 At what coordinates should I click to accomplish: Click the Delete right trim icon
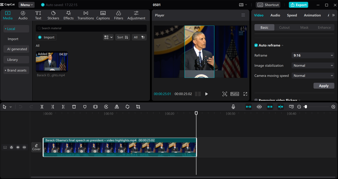(63, 107)
